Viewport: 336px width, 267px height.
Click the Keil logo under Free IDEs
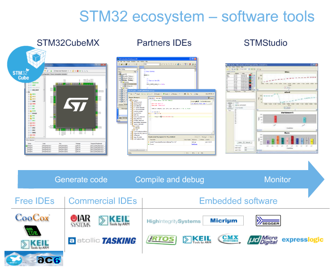point(35,245)
